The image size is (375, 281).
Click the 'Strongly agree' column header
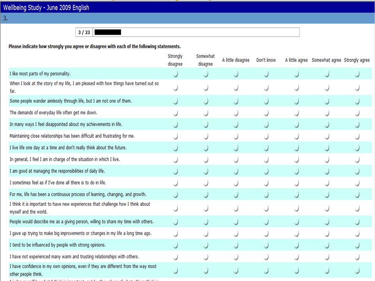(357, 60)
